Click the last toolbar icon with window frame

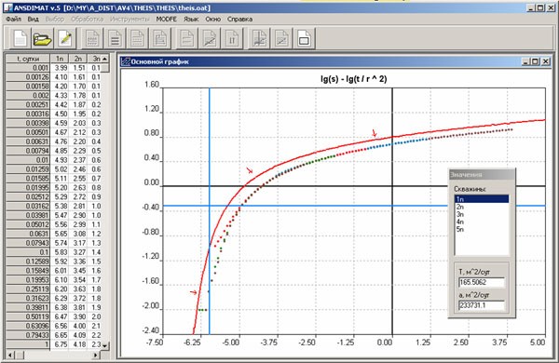pyautogui.click(x=304, y=38)
